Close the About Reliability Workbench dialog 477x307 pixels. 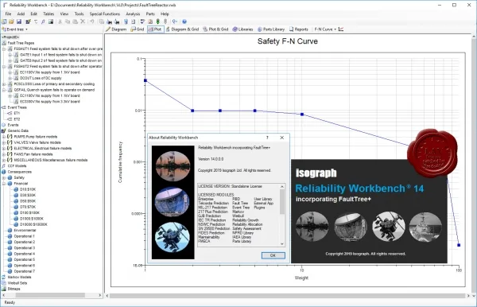point(282,138)
